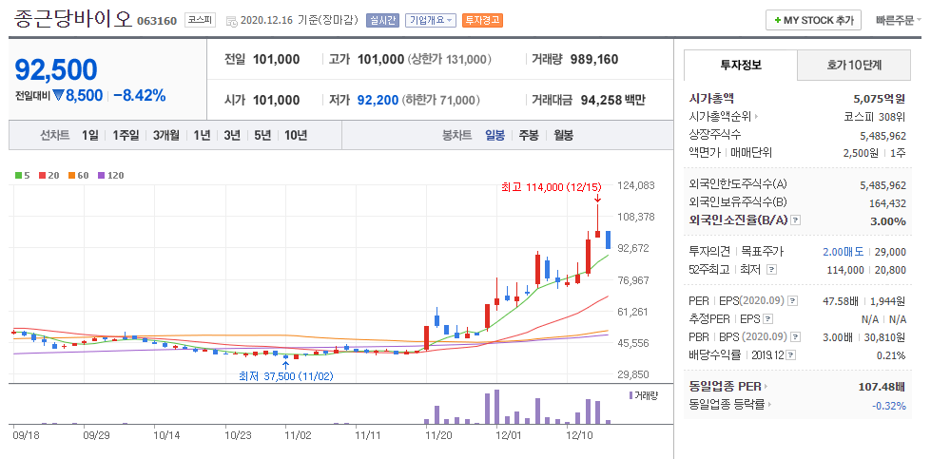The image size is (931, 459).
Task: Click the 투자경고 badge
Action: click(x=482, y=20)
